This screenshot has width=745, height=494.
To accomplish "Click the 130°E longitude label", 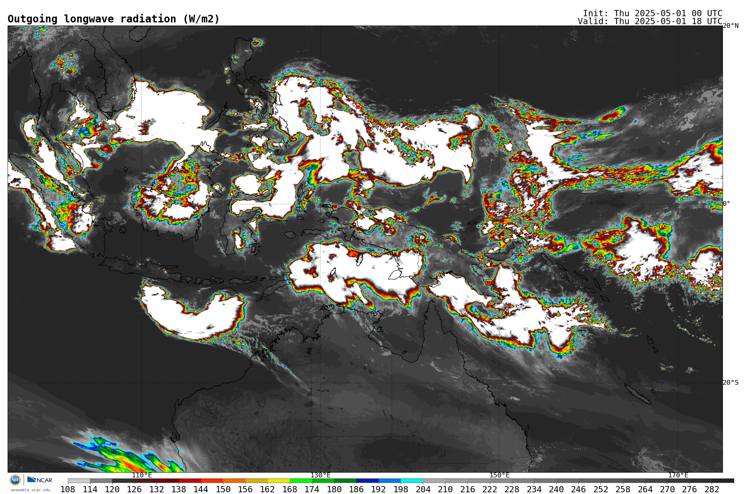I will pyautogui.click(x=320, y=475).
